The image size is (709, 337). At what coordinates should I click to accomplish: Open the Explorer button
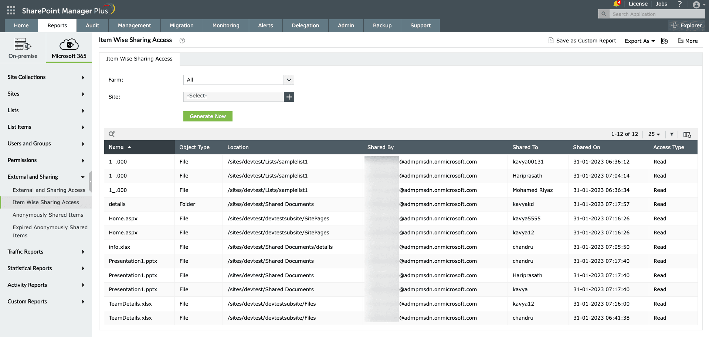[x=687, y=25]
